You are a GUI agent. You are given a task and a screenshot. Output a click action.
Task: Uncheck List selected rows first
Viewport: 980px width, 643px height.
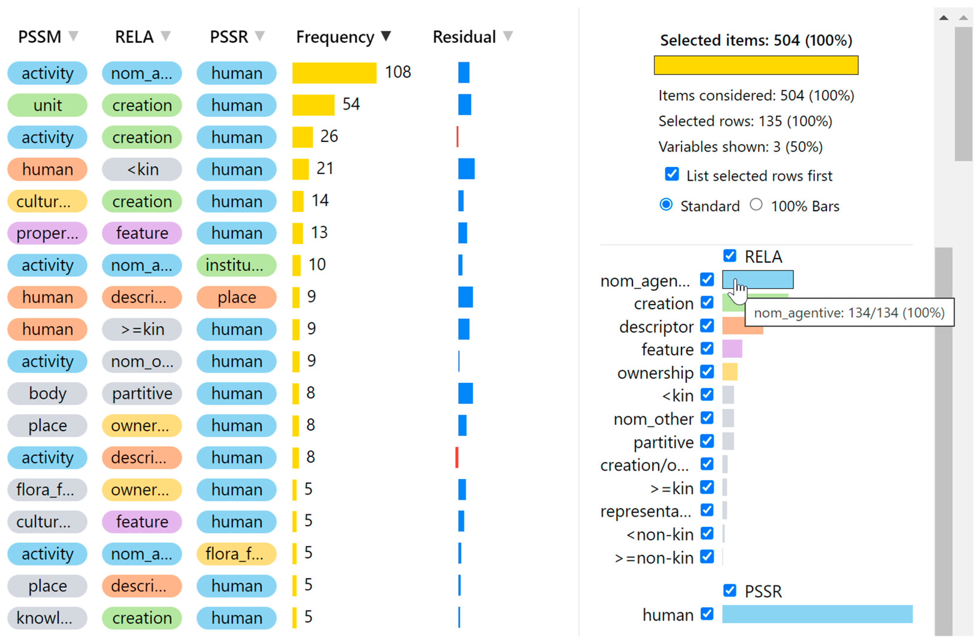pyautogui.click(x=672, y=174)
